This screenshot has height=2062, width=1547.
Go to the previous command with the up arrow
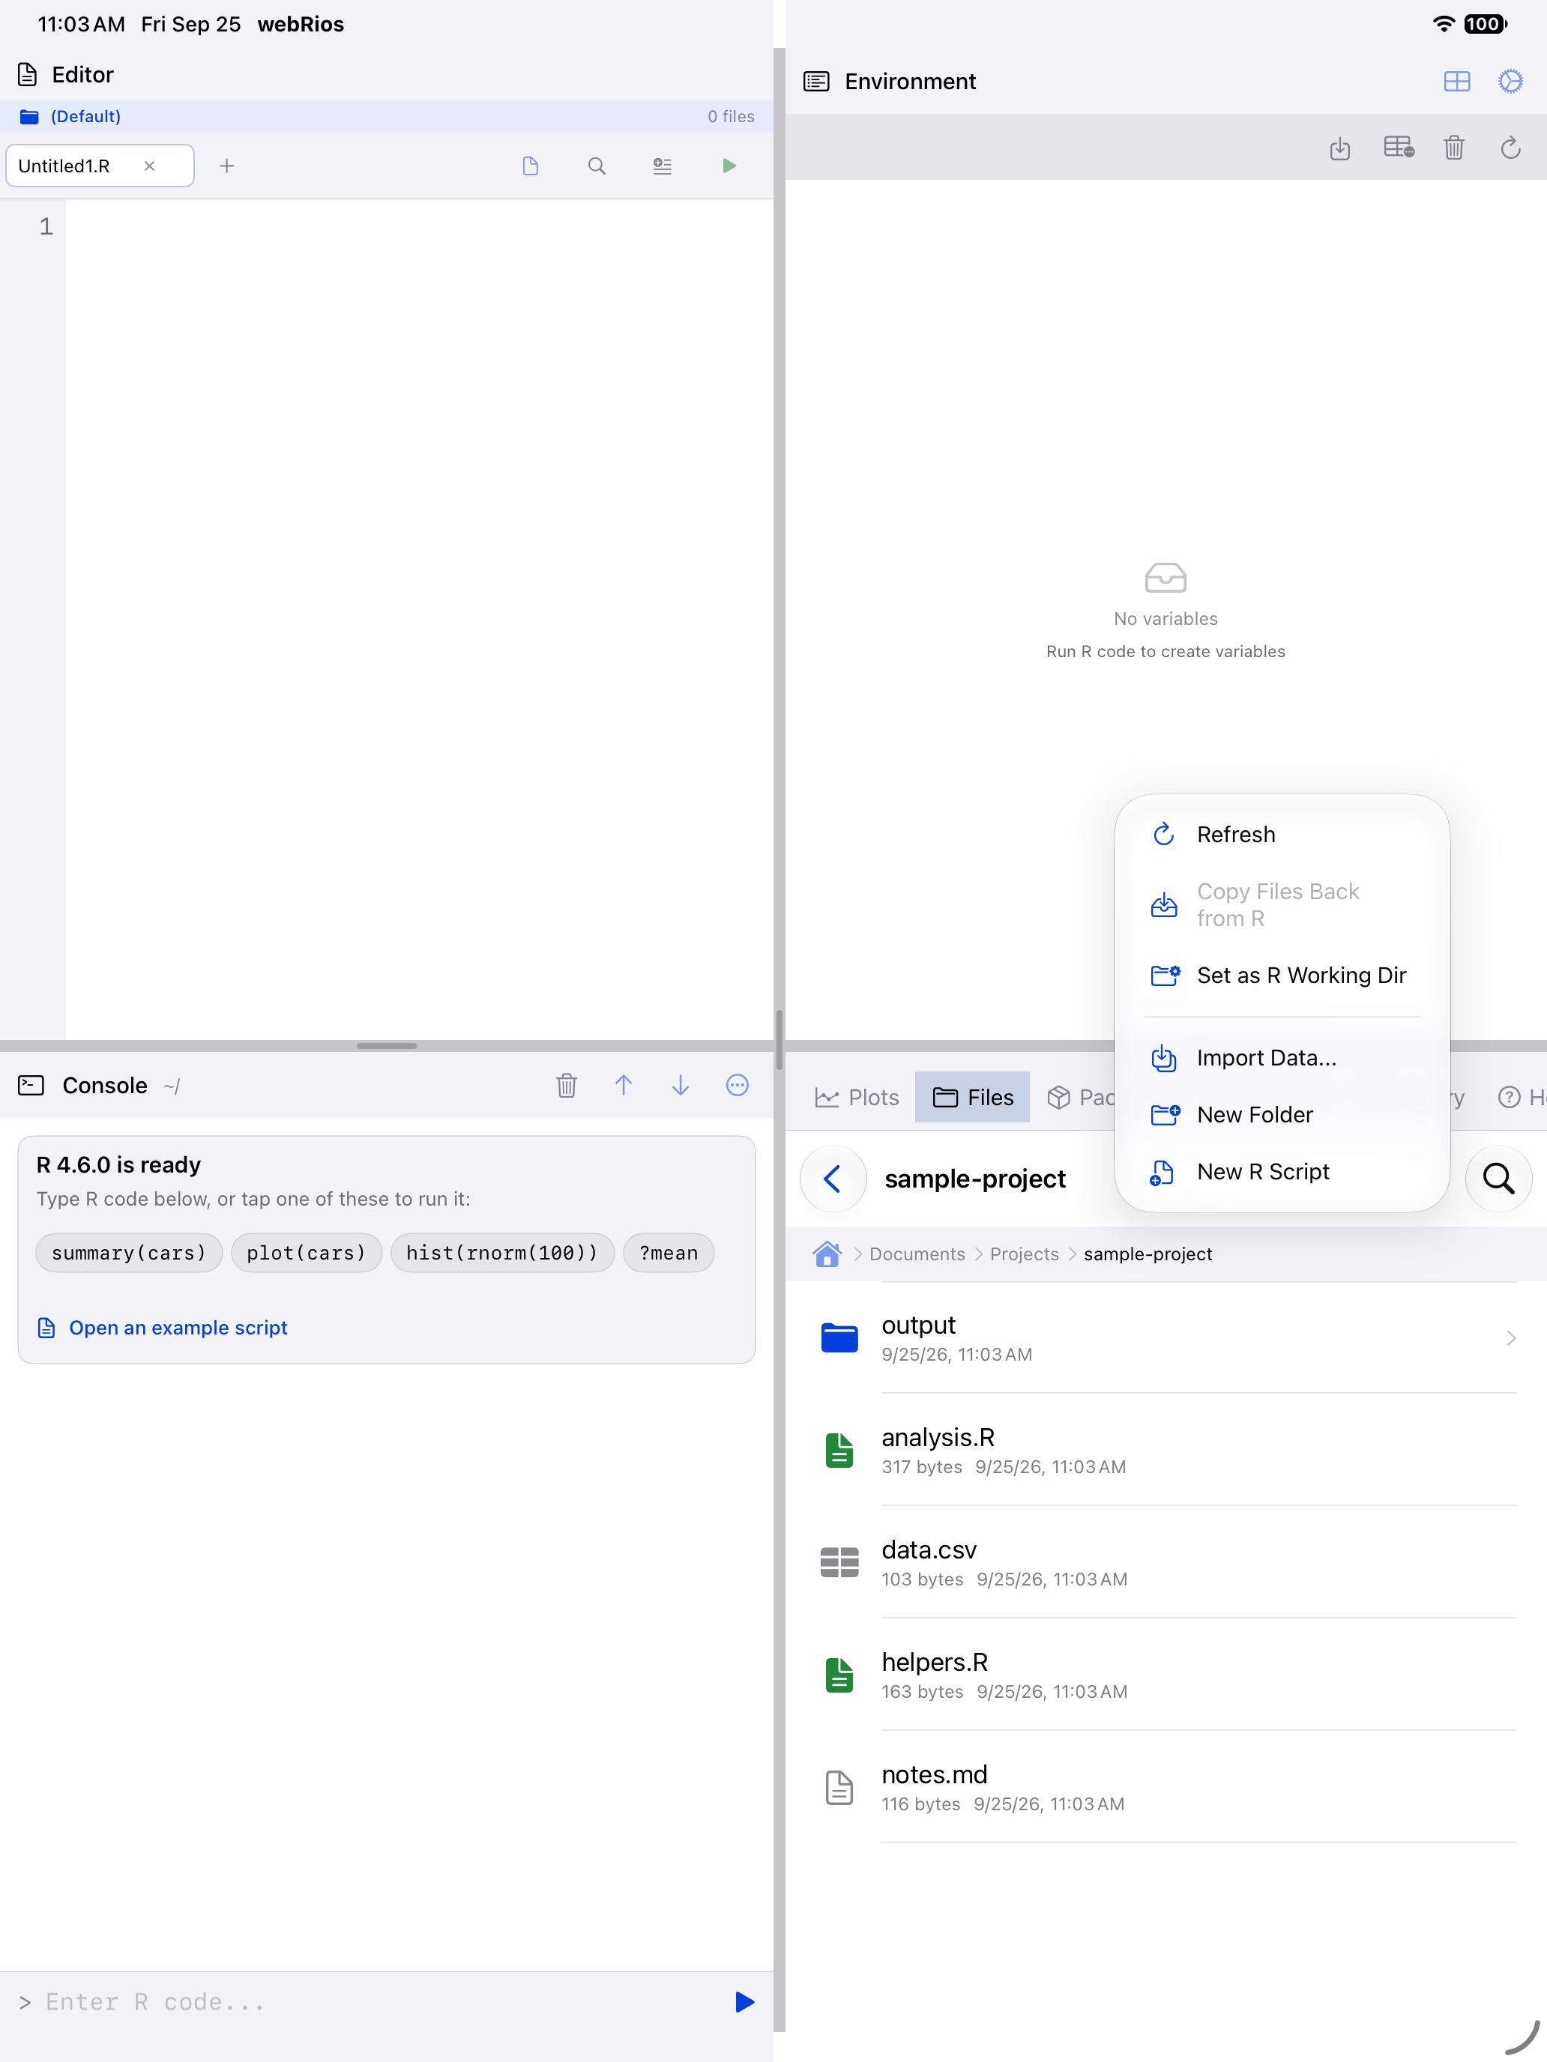coord(624,1085)
